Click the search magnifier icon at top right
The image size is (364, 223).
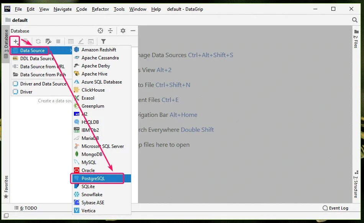(354, 20)
